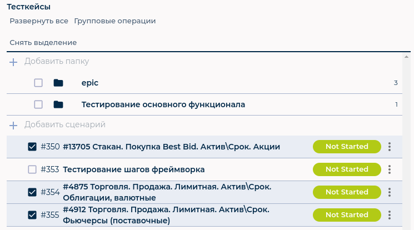The width and height of the screenshot is (414, 230).
Task: Open the Групповые операции menu
Action: point(115,21)
